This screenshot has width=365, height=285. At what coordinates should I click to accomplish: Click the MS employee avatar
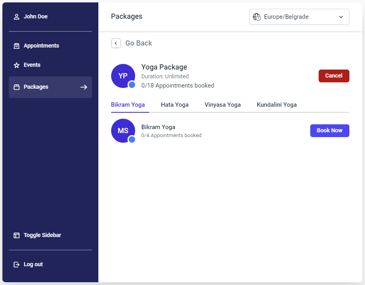[x=123, y=131]
